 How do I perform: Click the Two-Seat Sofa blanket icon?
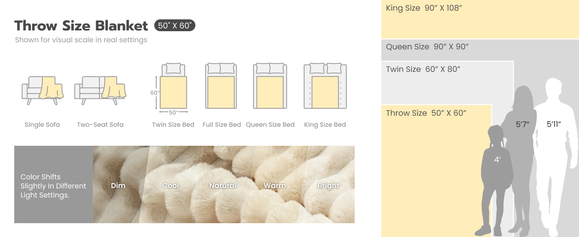100,90
